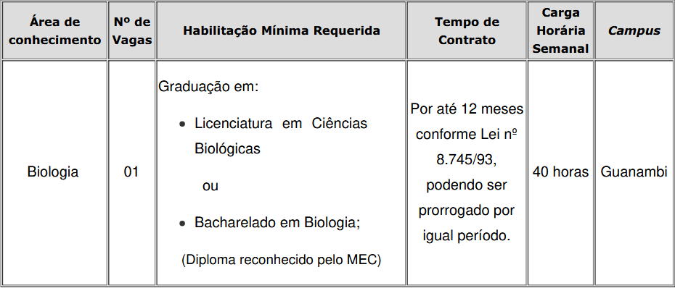The width and height of the screenshot is (675, 288).
Task: Click the 'Área de conhecimento' column header
Action: (x=54, y=30)
